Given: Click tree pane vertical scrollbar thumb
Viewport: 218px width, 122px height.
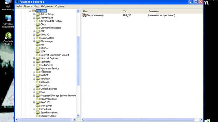Looking at the screenshot, I should coord(78,61).
